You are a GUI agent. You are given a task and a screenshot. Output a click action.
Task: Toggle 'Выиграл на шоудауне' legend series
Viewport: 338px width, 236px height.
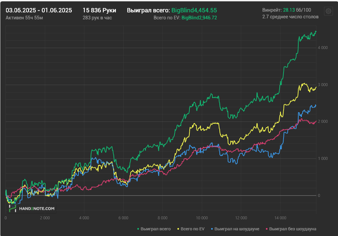point(235,229)
